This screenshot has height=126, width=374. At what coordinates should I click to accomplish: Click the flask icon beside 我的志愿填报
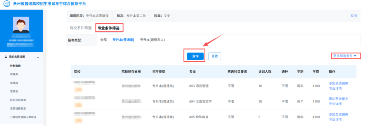tap(6, 57)
